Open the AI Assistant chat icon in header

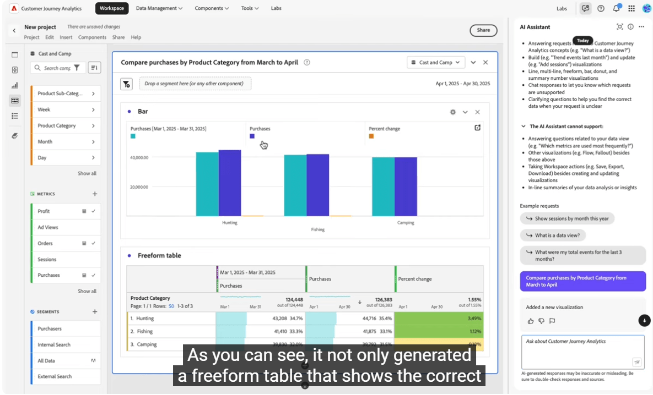586,8
